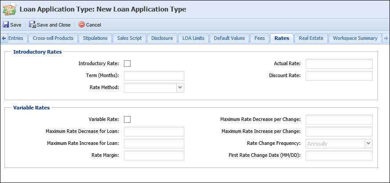Expand the Rate Change Frequency dropdown arrow
Viewport: 390px width, 183px height.
click(369, 144)
